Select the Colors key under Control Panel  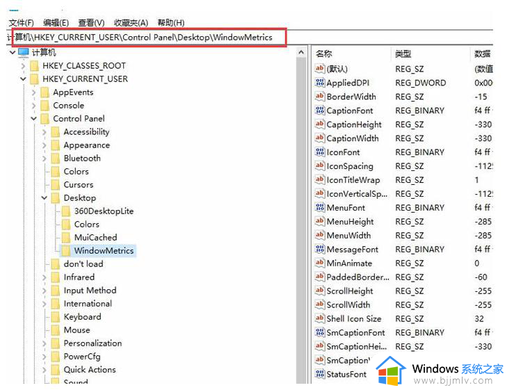(x=76, y=172)
